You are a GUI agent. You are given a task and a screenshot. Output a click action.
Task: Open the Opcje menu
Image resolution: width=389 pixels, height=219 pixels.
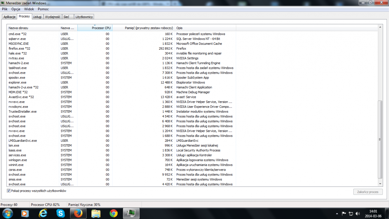coord(16,9)
